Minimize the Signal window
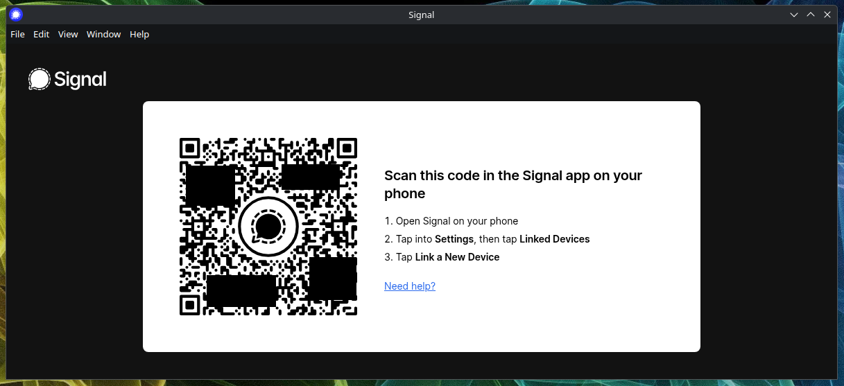 [x=794, y=15]
